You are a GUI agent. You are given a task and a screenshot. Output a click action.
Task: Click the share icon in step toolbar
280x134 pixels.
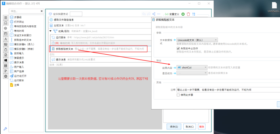pyautogui.click(x=154, y=14)
